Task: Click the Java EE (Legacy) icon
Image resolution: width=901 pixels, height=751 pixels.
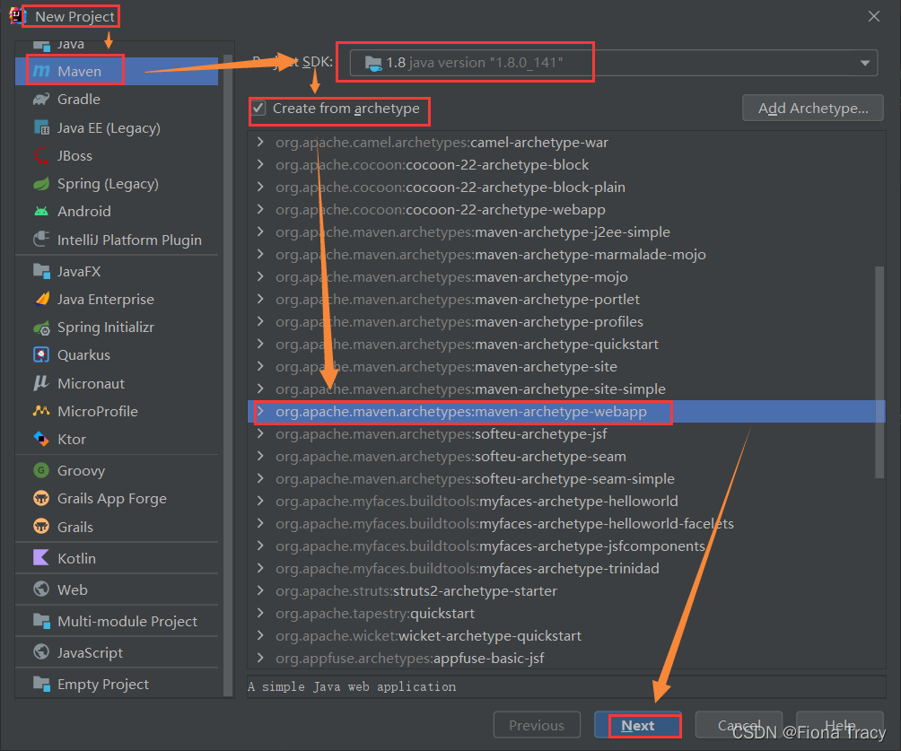Action: point(41,127)
